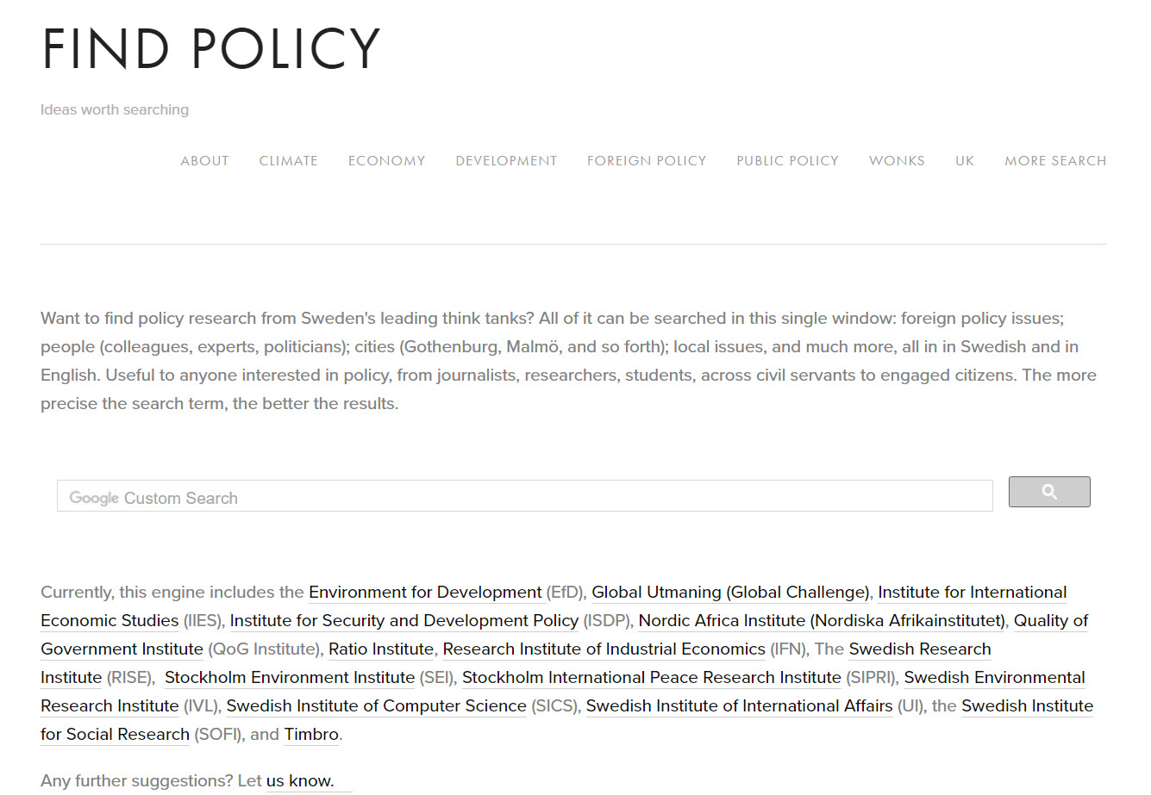The height and width of the screenshot is (795, 1151).
Task: Open Research Institute of Industrial Economics link
Action: 604,649
